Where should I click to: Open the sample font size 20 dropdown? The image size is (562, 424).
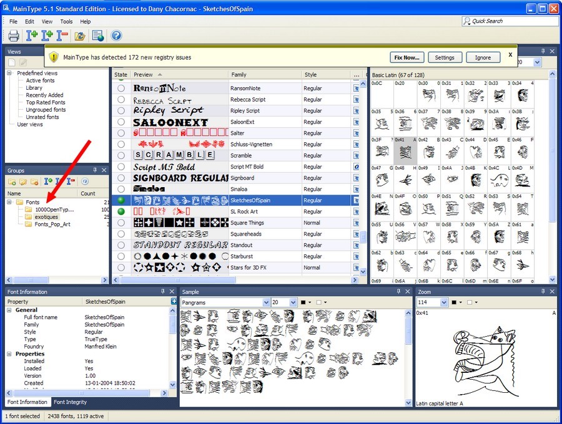(293, 302)
